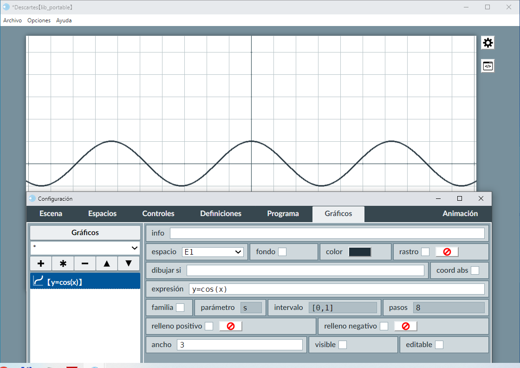Click the code editor icon
This screenshot has height=368, width=520.
(x=487, y=66)
